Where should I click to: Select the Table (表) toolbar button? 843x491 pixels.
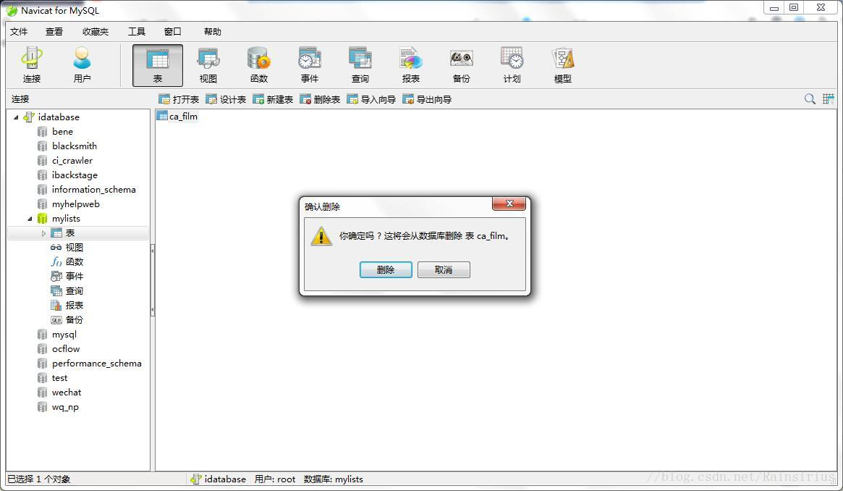[x=158, y=65]
